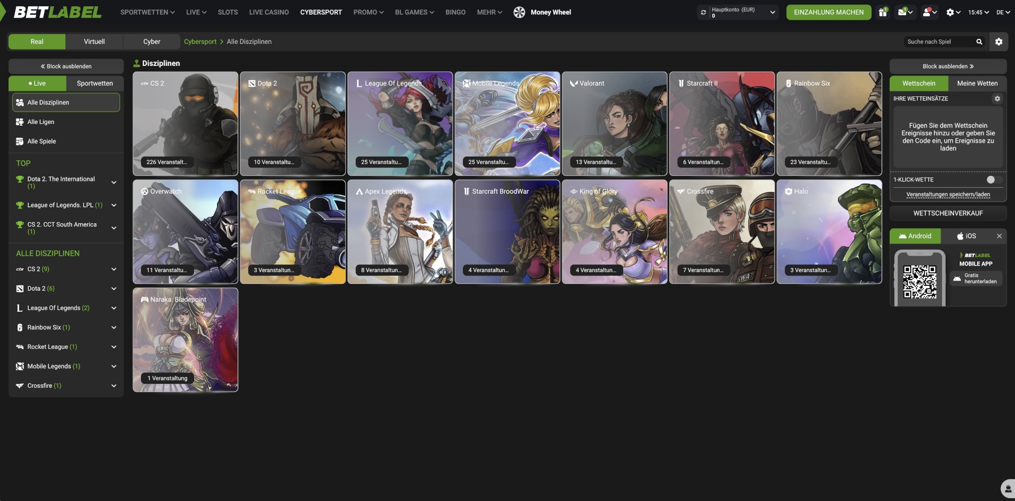Switch to Live mode in sidebar
Screen dimensions: 1015x501
click(x=37, y=83)
